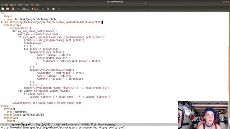Click Git:works-on-arm branch indicator in mode line

click(68, 125)
